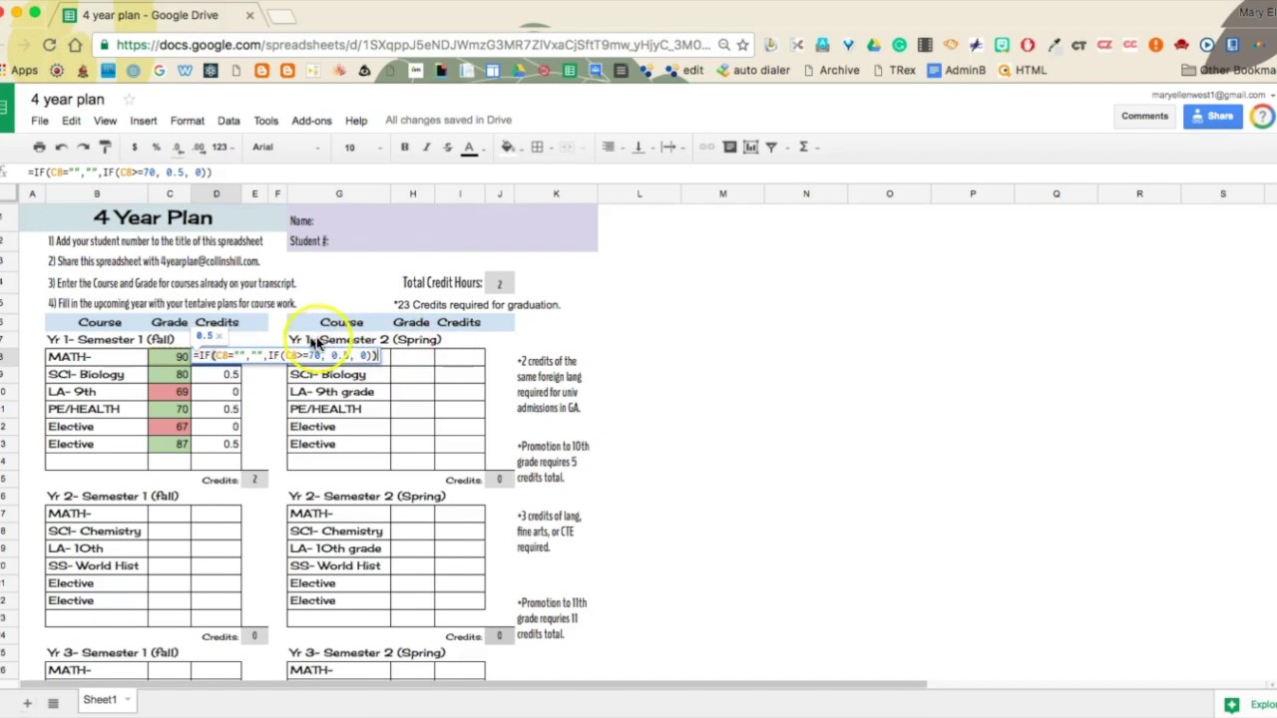1277x718 pixels.
Task: Open the Edit menu
Action: 71,121
